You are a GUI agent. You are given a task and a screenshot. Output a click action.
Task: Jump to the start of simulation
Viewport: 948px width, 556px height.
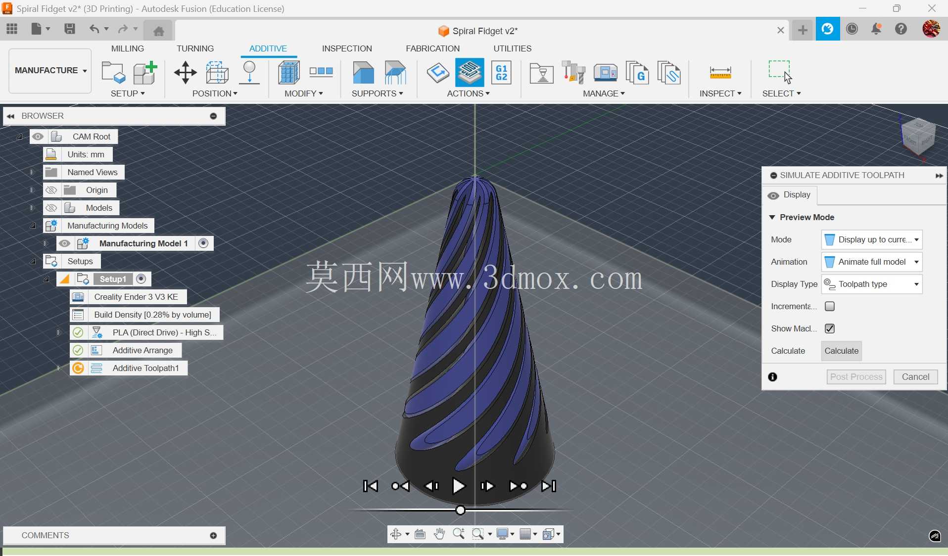[371, 486]
